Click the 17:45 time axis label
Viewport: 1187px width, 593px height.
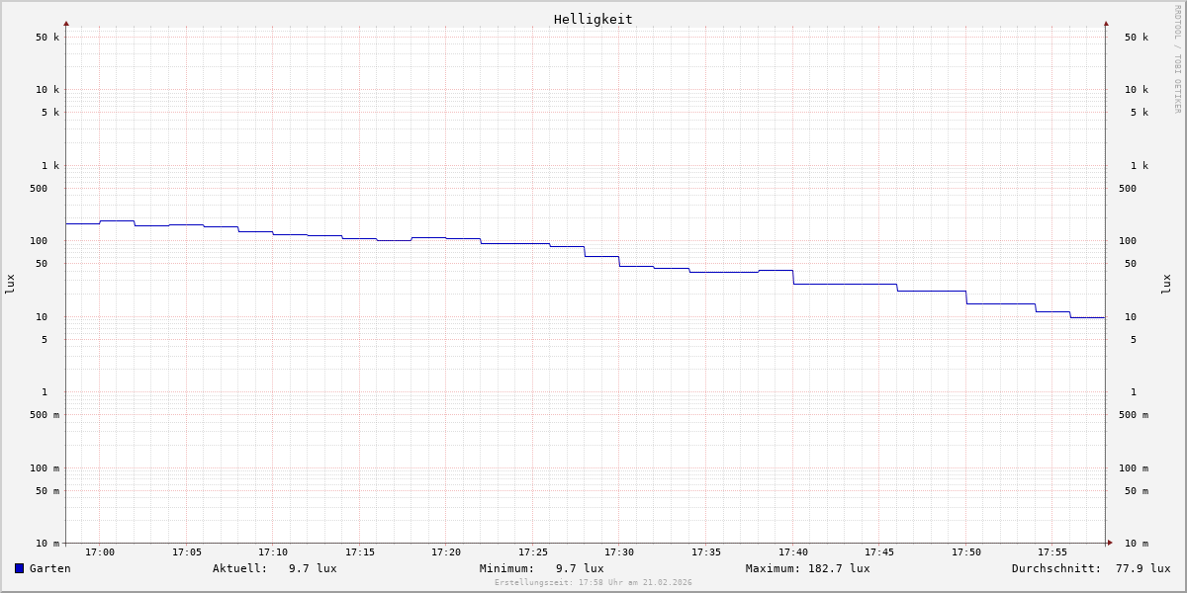tap(879, 551)
